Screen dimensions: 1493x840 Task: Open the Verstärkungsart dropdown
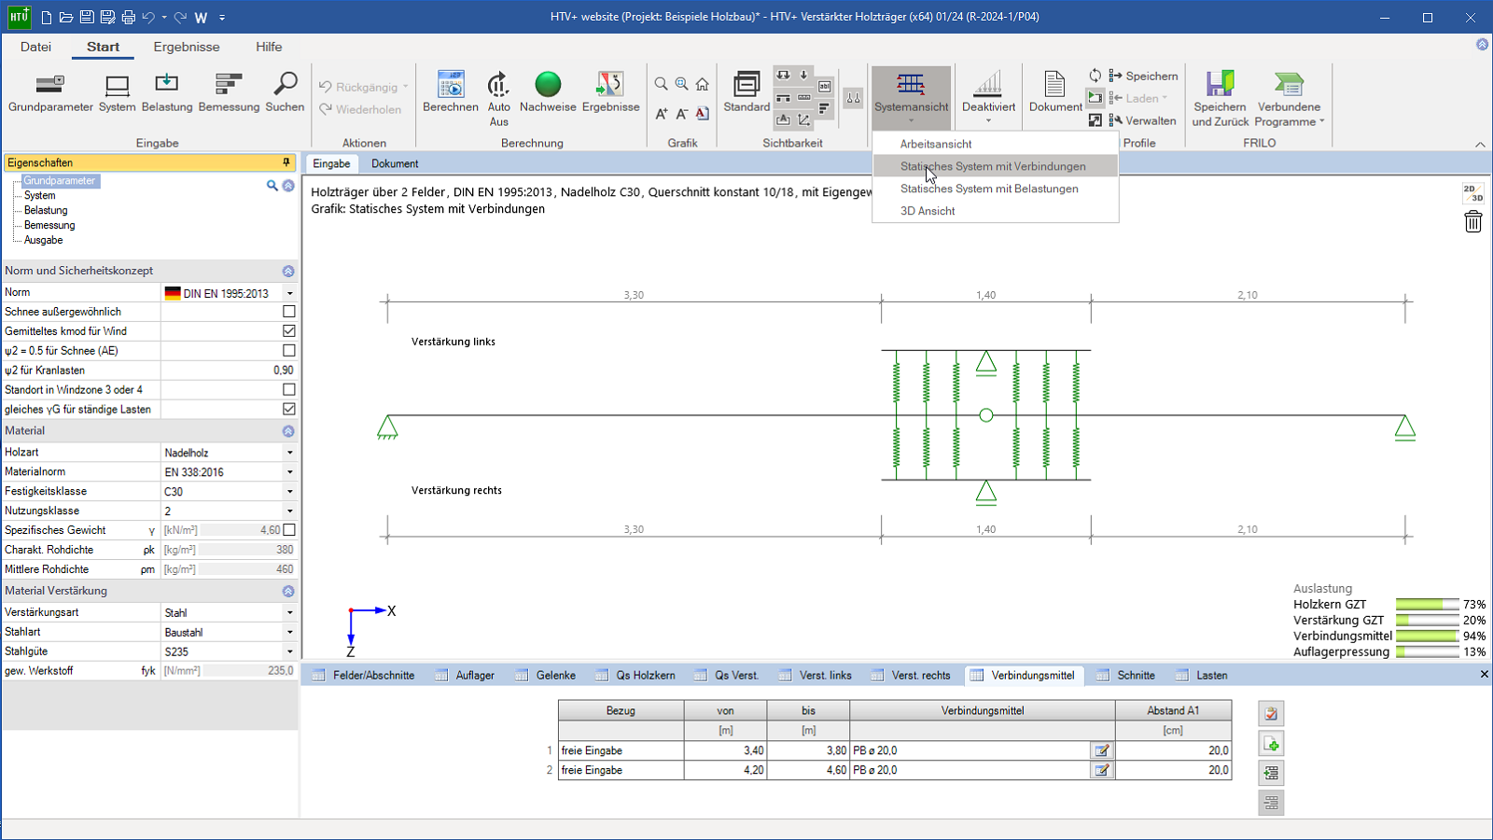point(290,613)
